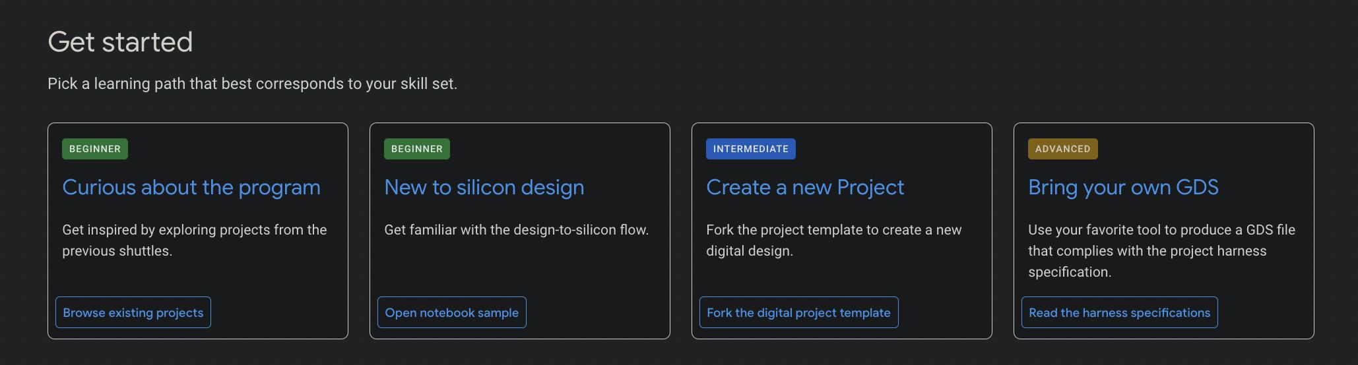
Task: Click the 'Fork the project template' description text
Action: [x=833, y=240]
